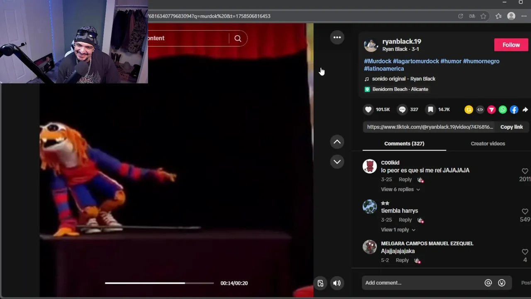Open #humor hashtag
531x299 pixels.
click(x=451, y=61)
